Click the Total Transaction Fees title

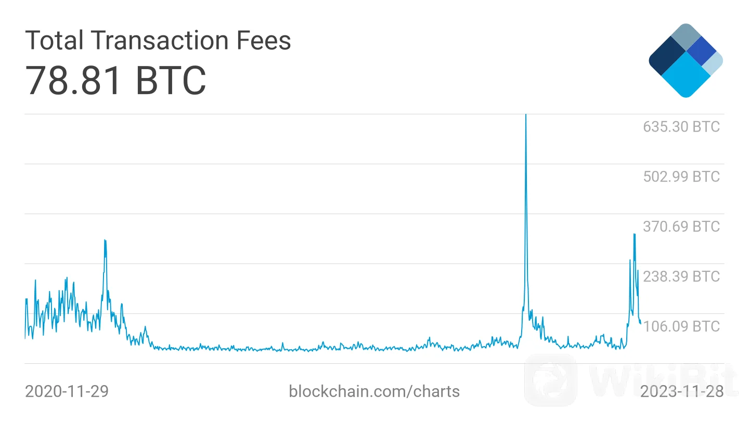point(158,40)
